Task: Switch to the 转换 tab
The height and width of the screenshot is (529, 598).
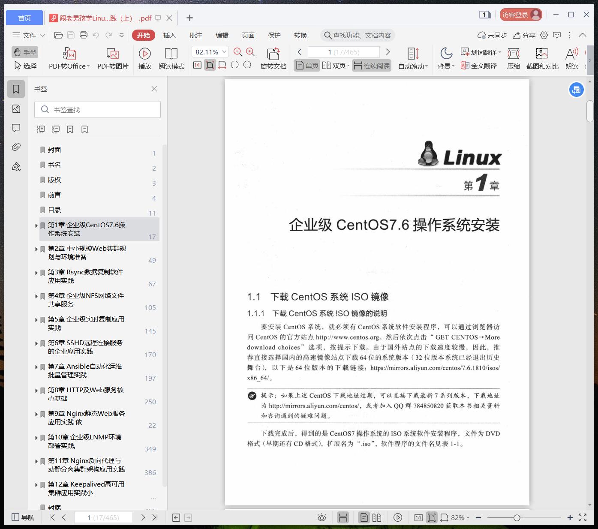Action: pyautogui.click(x=301, y=35)
